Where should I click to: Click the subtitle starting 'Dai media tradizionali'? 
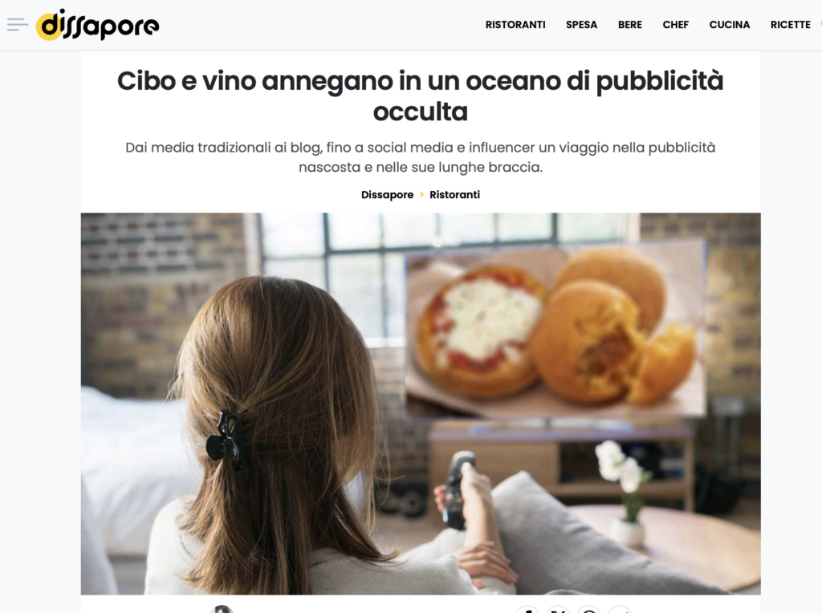pyautogui.click(x=420, y=157)
